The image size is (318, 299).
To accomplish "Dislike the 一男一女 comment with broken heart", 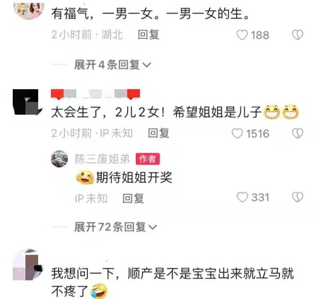I will pyautogui.click(x=297, y=35).
